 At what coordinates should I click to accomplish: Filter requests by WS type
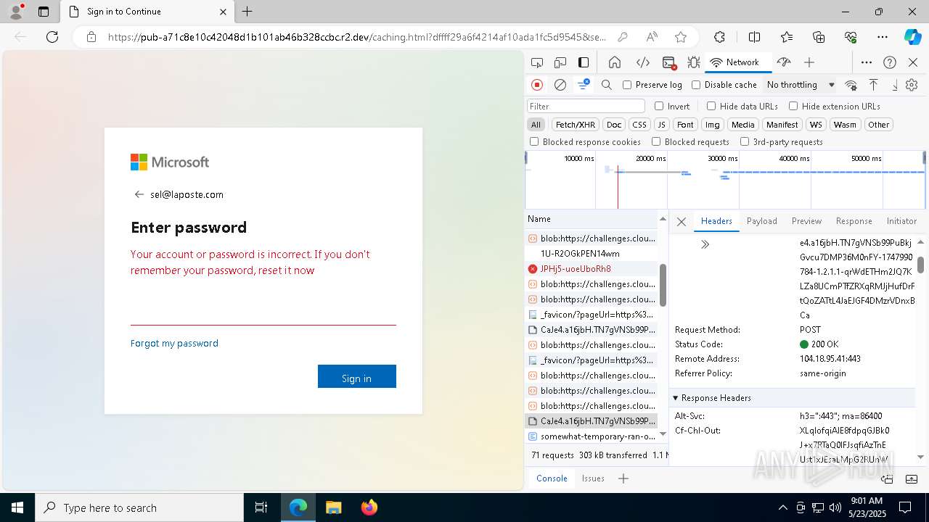click(x=817, y=125)
